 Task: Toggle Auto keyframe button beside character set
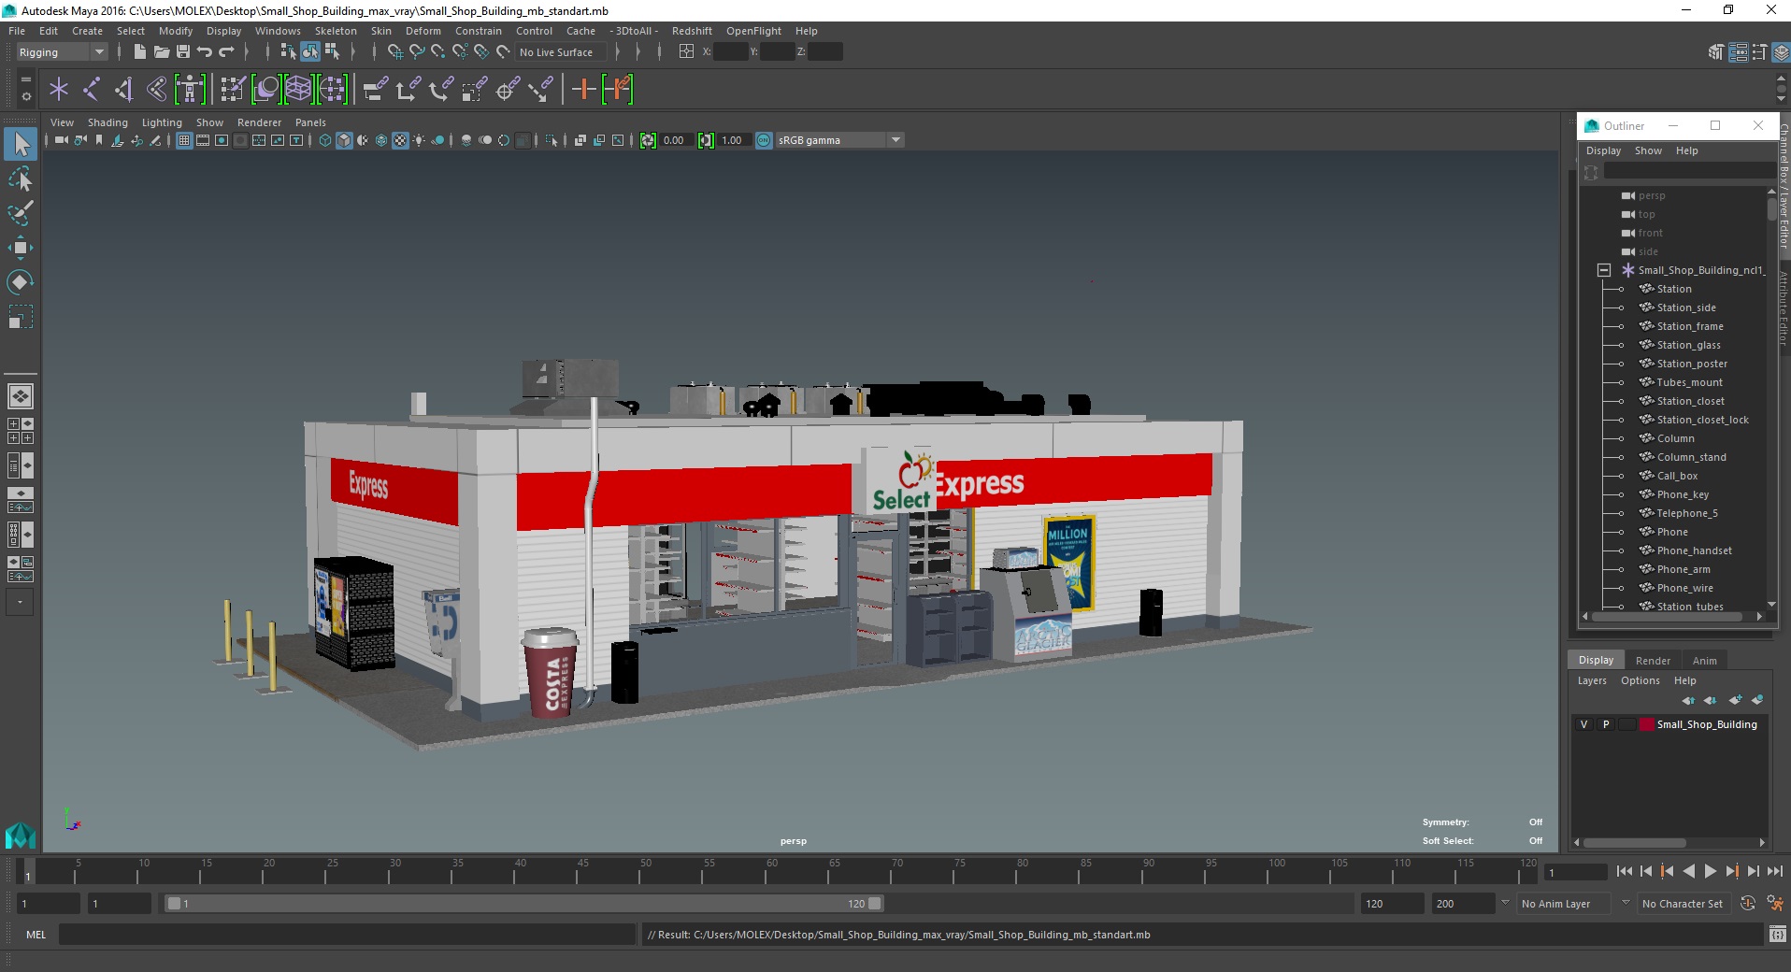pos(1748,904)
